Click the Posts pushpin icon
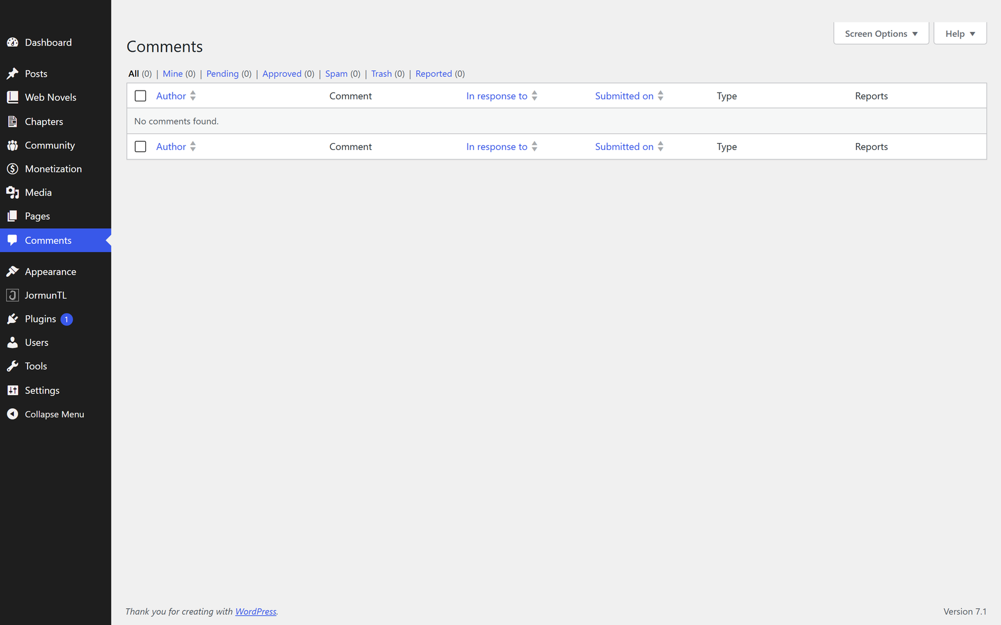 (13, 74)
